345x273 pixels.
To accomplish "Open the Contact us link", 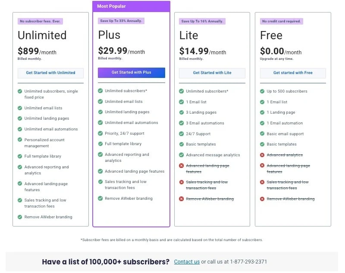I will click(x=187, y=262).
